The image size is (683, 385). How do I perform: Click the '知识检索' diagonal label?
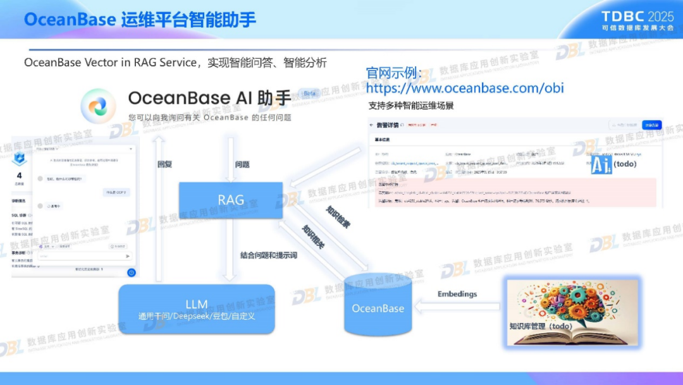click(x=338, y=217)
